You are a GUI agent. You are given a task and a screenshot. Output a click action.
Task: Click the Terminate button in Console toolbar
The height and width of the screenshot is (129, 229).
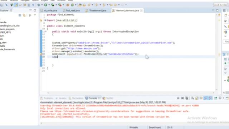click(x=178, y=98)
